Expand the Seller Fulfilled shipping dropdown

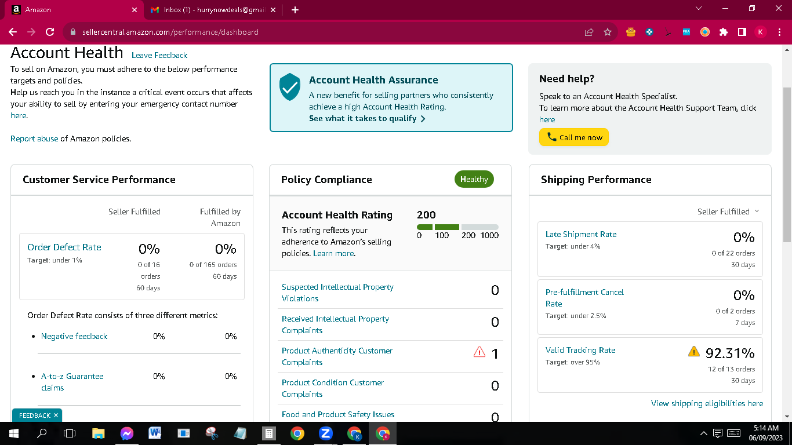tap(728, 211)
